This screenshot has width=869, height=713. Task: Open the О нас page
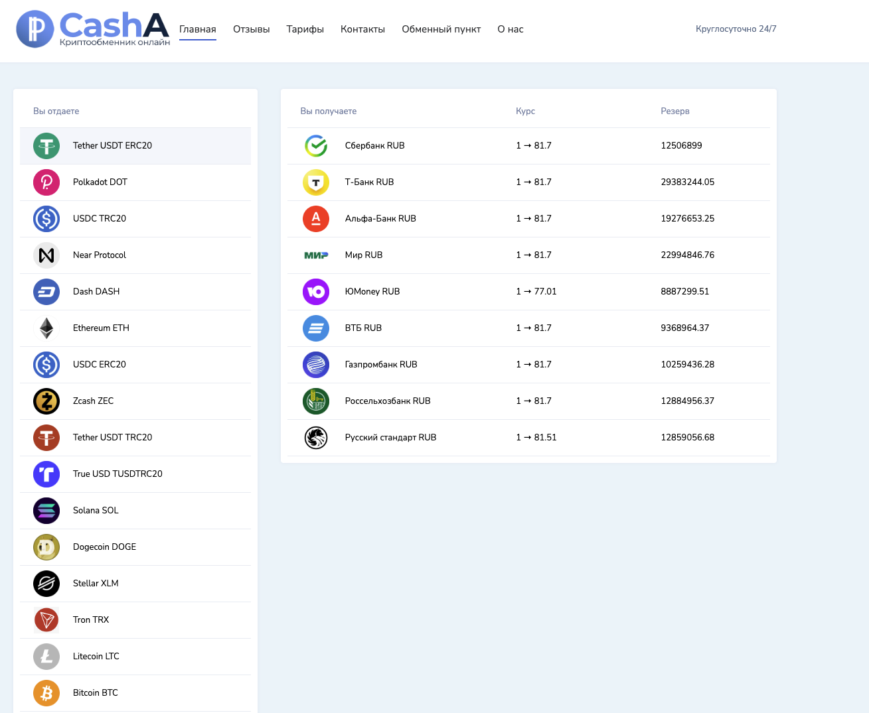coord(510,29)
